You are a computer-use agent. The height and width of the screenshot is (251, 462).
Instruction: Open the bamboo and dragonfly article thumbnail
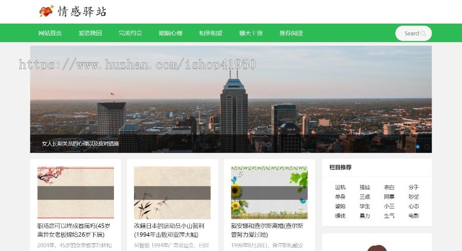click(x=172, y=192)
